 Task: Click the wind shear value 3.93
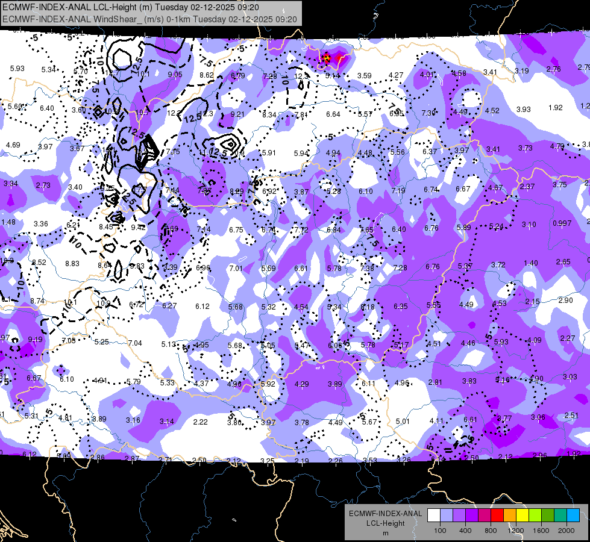click(523, 109)
